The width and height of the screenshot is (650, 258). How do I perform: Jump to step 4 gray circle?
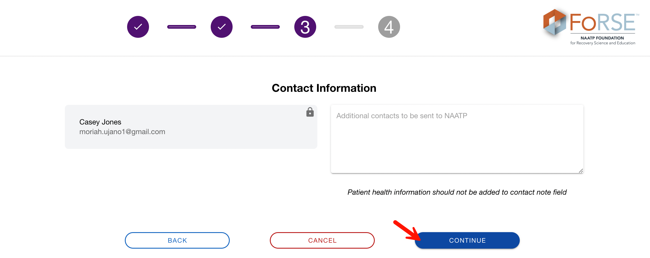[x=389, y=27]
